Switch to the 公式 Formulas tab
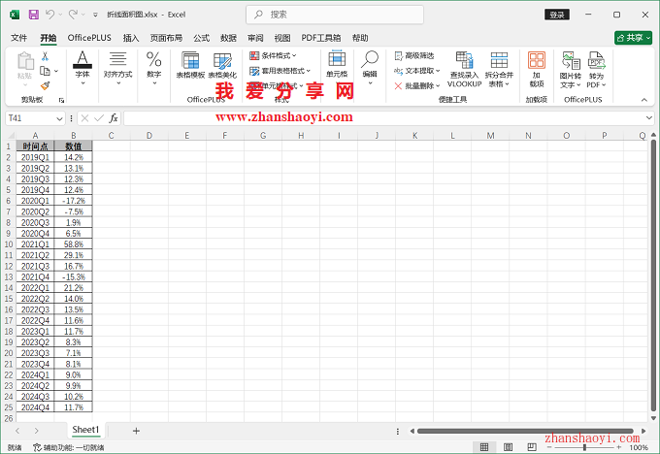 tap(201, 38)
